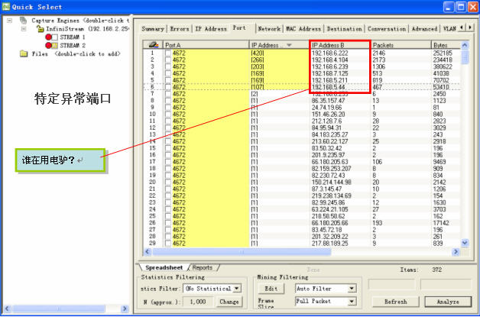Click the Refresh button
480x317 pixels.
[x=395, y=302]
